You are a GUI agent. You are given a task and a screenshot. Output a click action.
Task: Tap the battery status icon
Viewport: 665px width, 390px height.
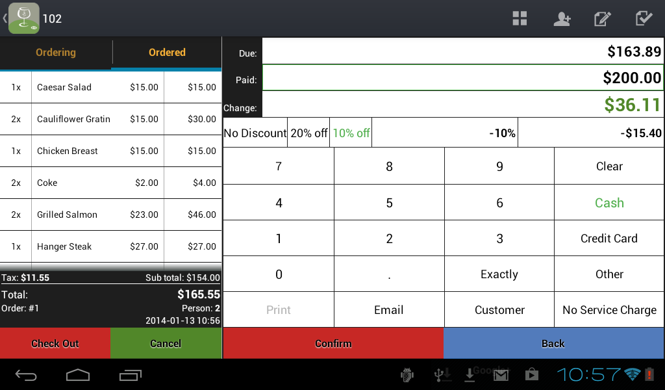649,374
